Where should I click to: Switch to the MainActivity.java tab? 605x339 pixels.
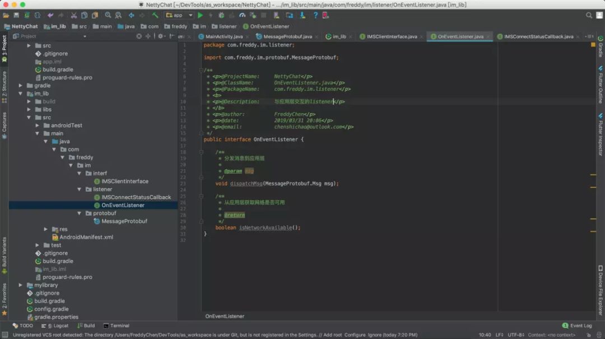pyautogui.click(x=224, y=36)
